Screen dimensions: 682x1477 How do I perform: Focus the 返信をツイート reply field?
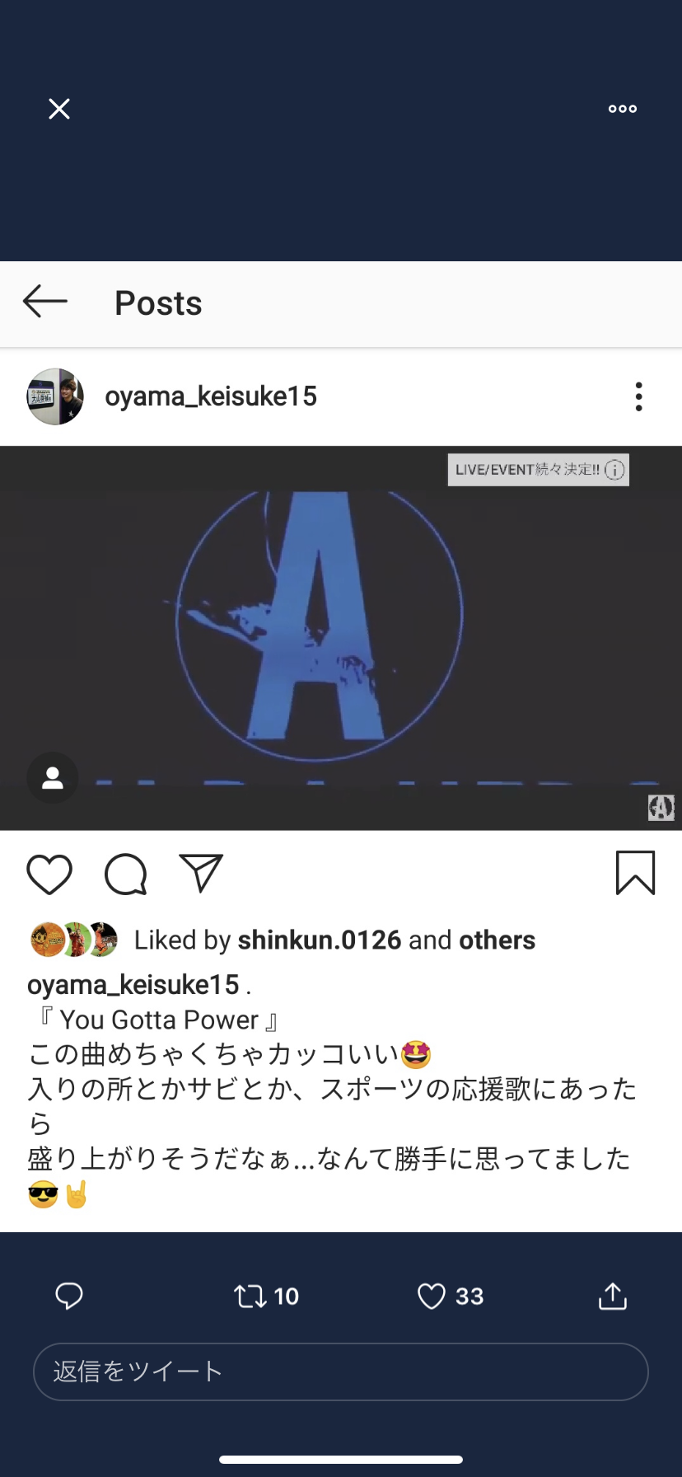coord(341,1371)
